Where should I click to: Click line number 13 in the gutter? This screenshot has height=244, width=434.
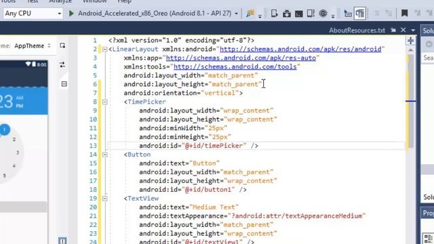point(93,146)
